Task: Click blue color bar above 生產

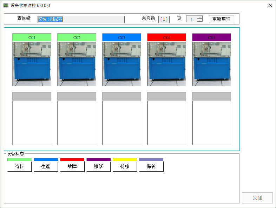Action: click(46, 160)
